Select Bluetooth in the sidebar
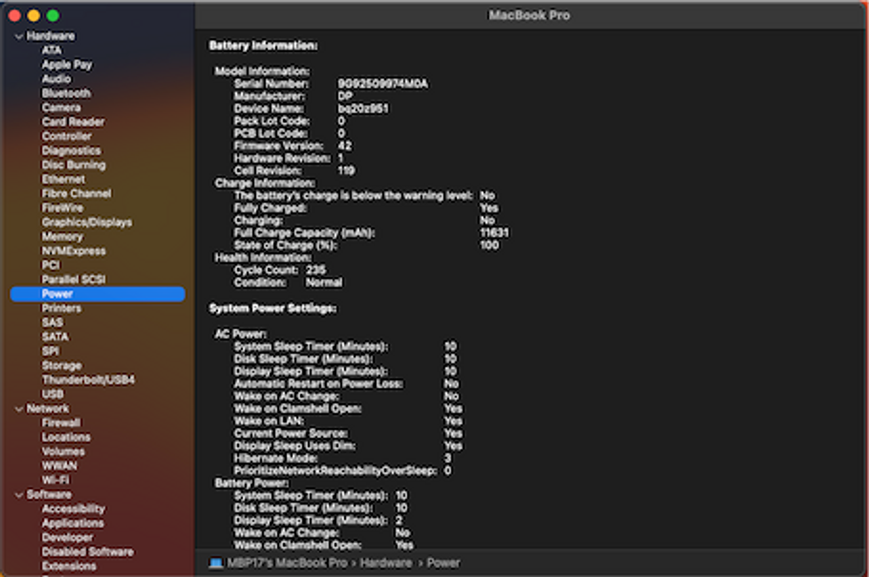Image resolution: width=869 pixels, height=577 pixels. pos(66,93)
